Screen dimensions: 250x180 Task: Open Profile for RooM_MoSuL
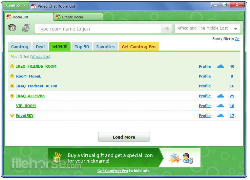[205, 76]
